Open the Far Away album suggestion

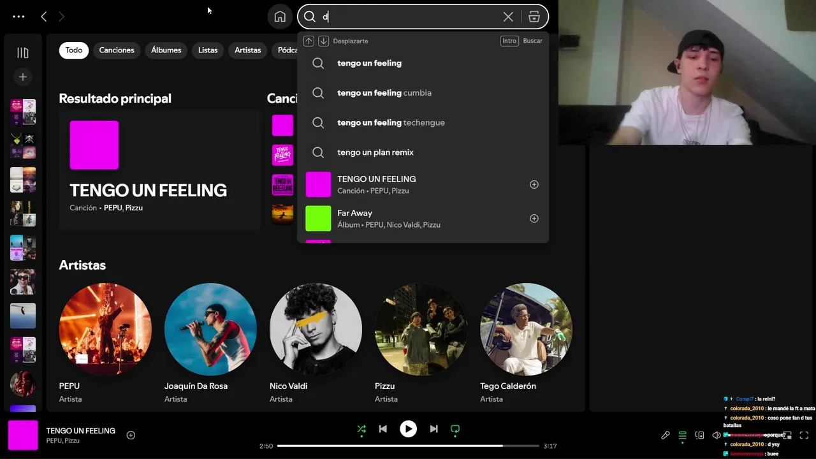[423, 219]
